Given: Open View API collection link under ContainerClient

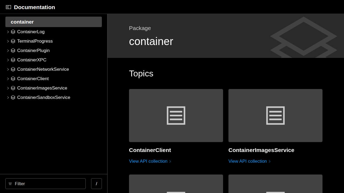Looking at the screenshot, I should tap(150, 161).
